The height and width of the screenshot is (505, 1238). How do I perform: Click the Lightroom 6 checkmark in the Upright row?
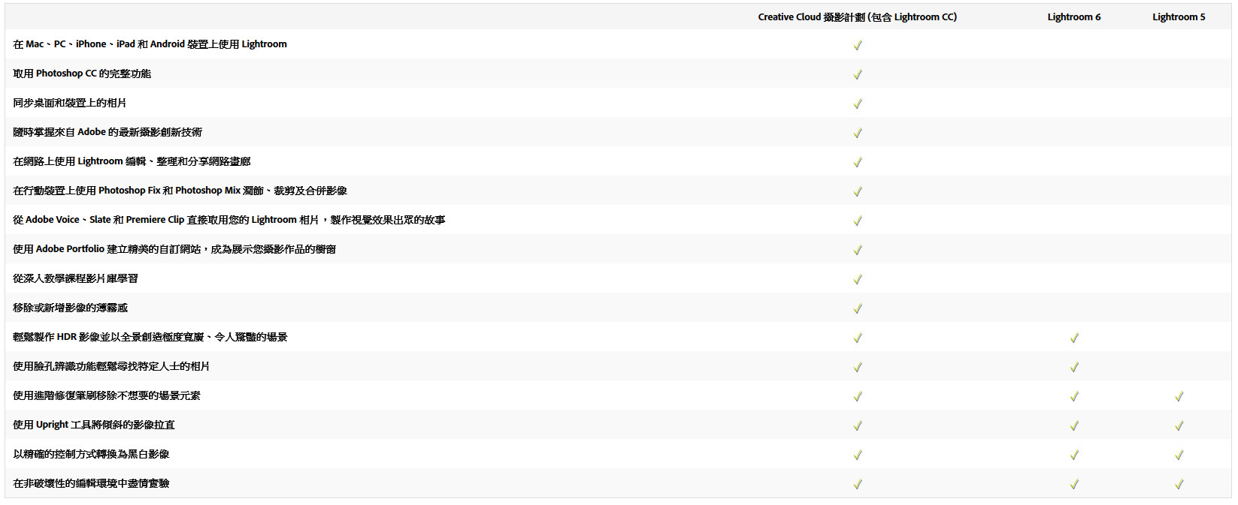tap(1074, 425)
